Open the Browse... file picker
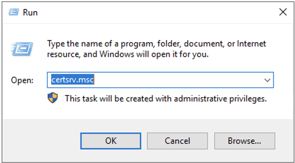The width and height of the screenshot is (295, 163). (x=244, y=141)
